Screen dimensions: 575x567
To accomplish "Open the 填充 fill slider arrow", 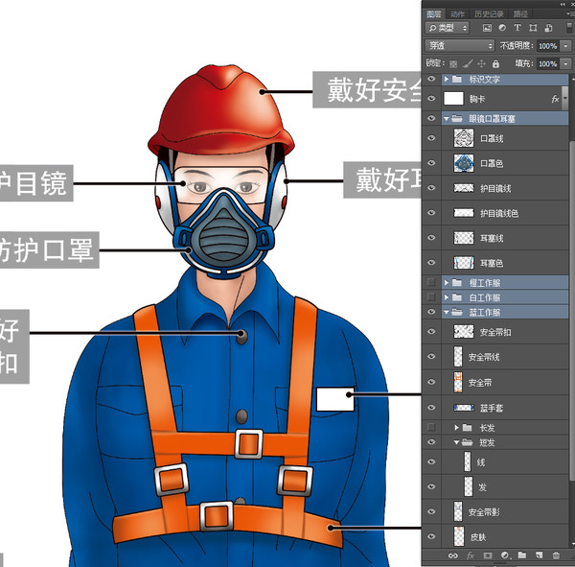I will (565, 64).
